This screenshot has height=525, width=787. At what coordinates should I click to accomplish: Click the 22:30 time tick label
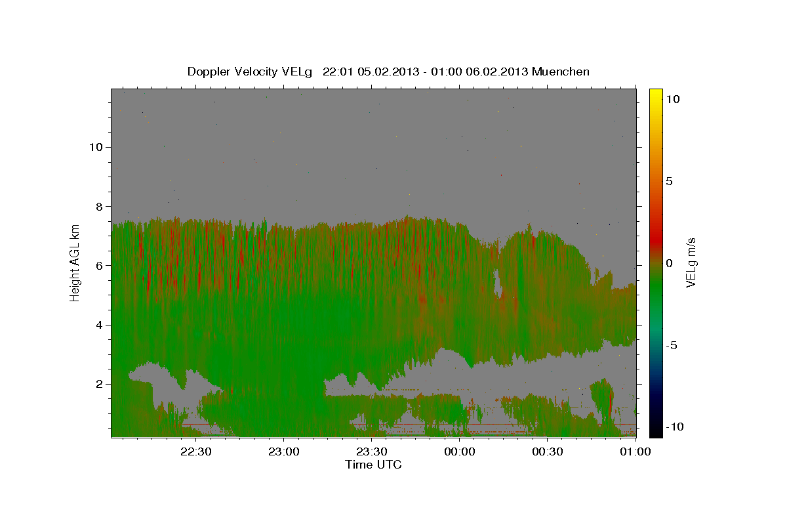(195, 451)
